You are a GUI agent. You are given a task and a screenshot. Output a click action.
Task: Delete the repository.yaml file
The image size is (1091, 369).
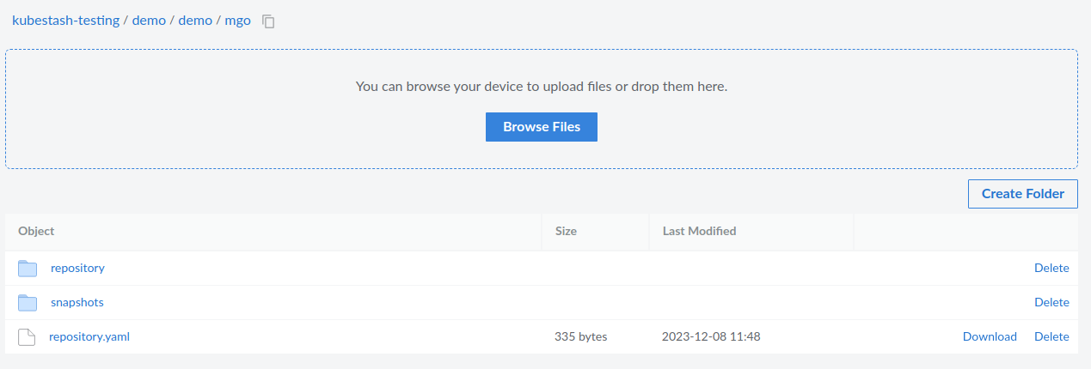1051,336
